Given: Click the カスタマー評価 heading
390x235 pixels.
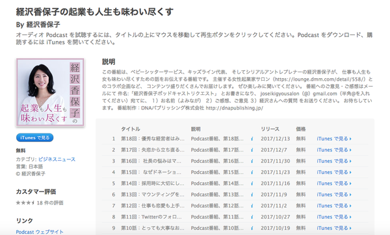Looking at the screenshot, I should 36,191.
